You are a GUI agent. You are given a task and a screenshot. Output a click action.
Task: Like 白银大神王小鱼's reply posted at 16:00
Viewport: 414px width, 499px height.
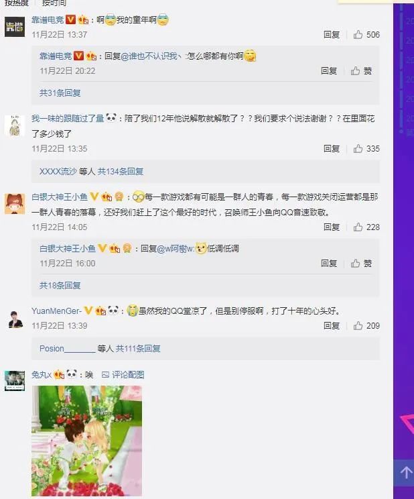coord(361,263)
